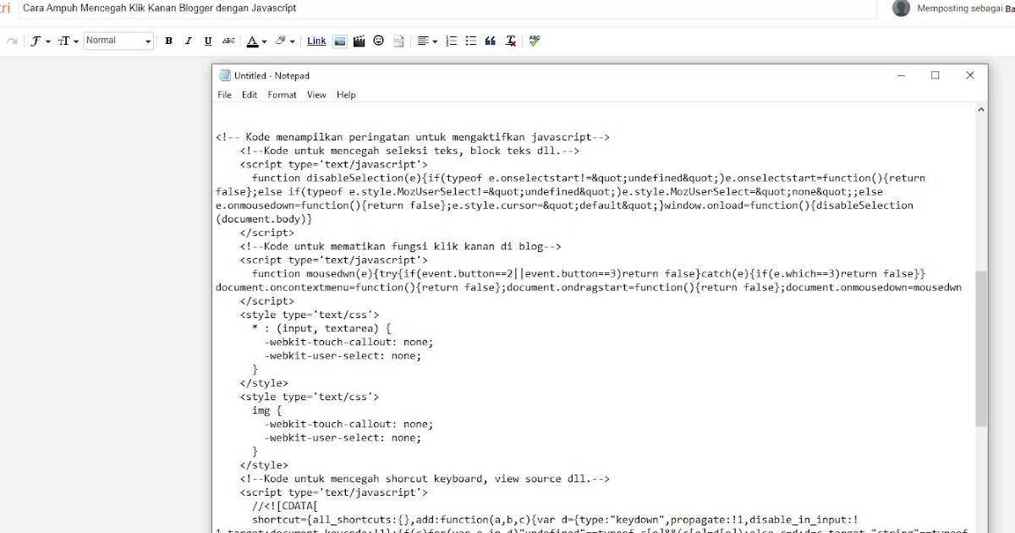Image resolution: width=1015 pixels, height=533 pixels.
Task: Run the spell check tool
Action: (x=535, y=41)
